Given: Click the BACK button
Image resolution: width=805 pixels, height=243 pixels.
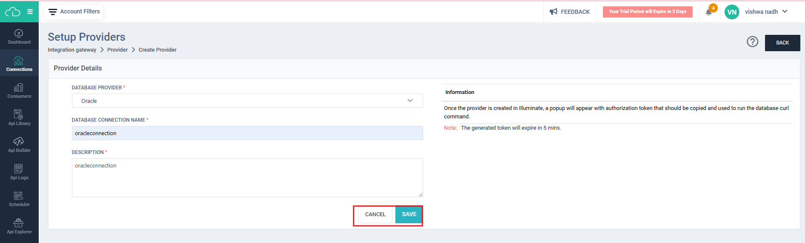Looking at the screenshot, I should (x=782, y=43).
